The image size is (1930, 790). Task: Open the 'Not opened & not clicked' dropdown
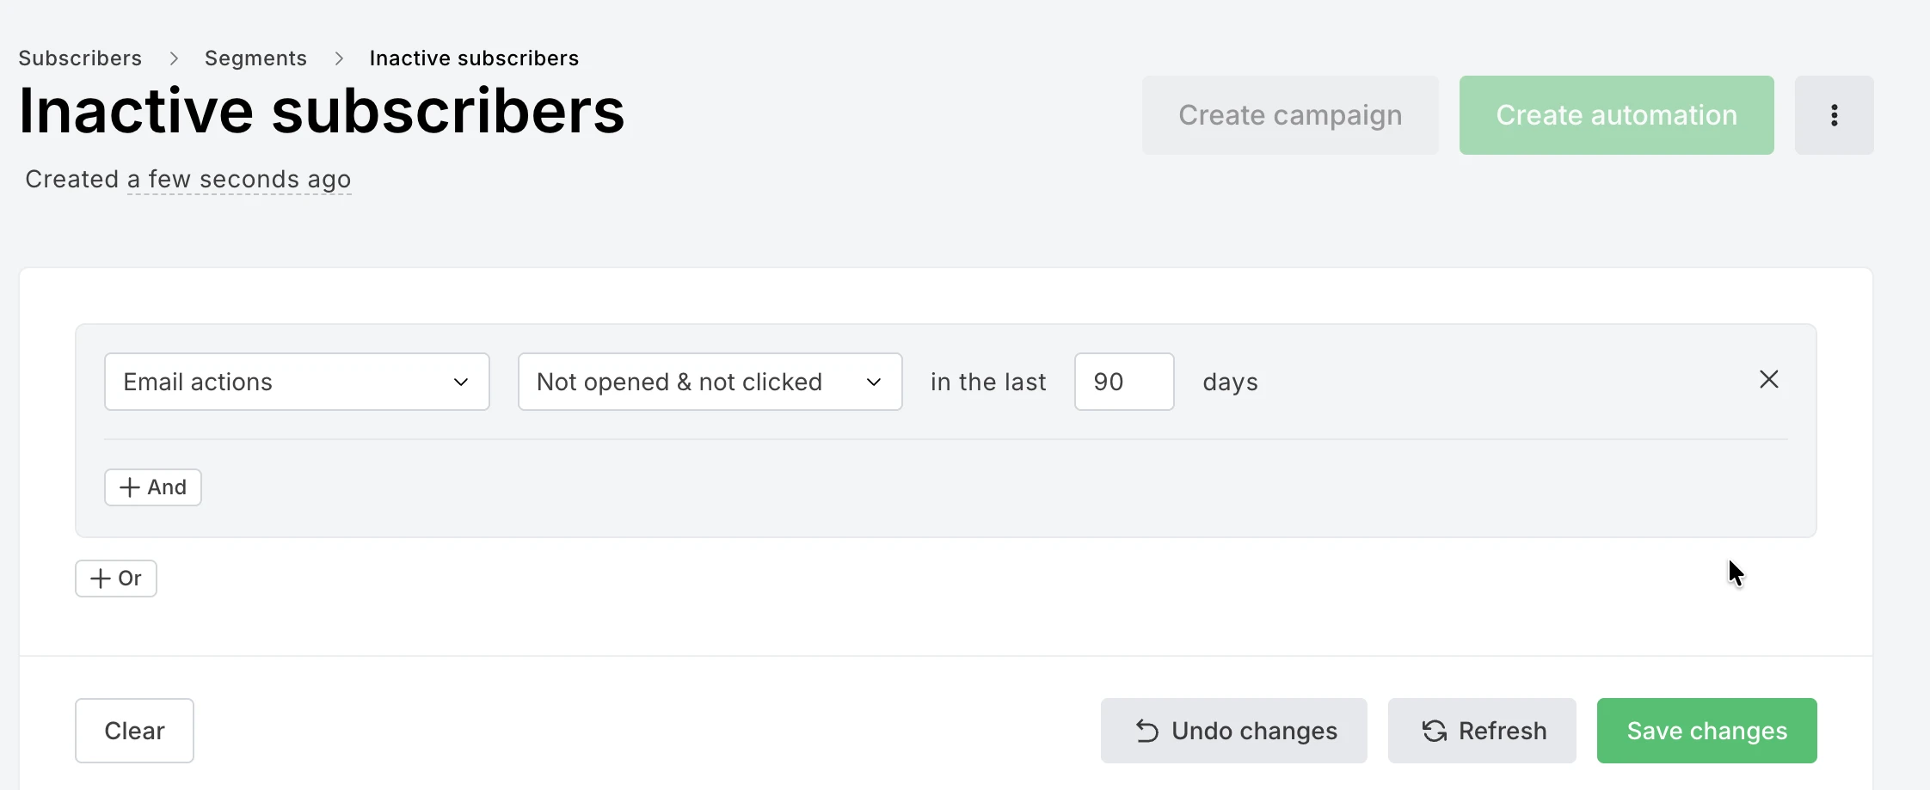[710, 382]
